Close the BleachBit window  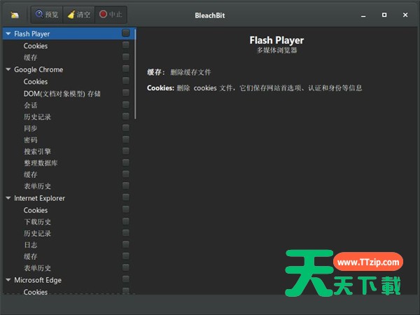405,15
